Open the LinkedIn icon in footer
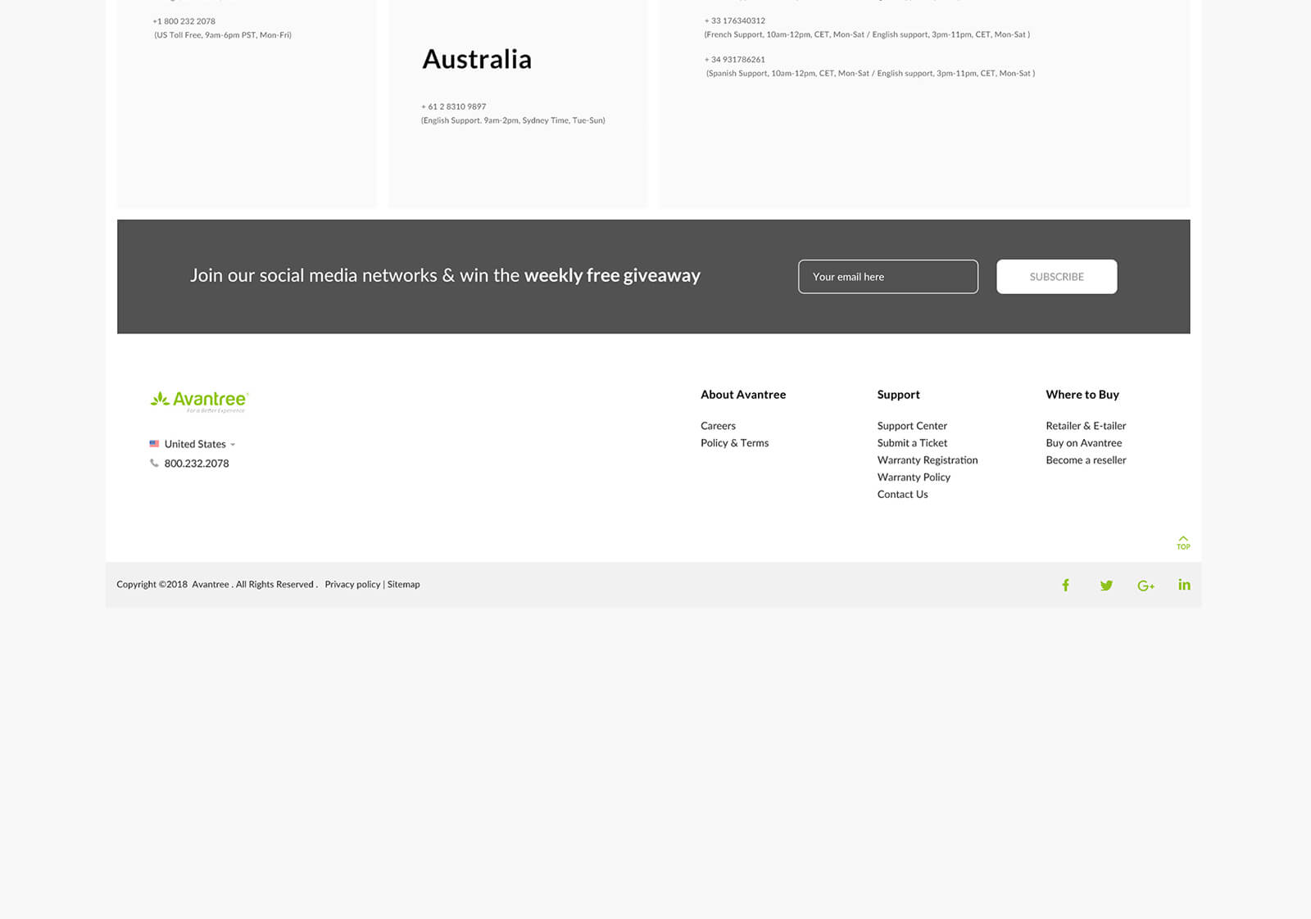Image resolution: width=1311 pixels, height=919 pixels. [1184, 585]
